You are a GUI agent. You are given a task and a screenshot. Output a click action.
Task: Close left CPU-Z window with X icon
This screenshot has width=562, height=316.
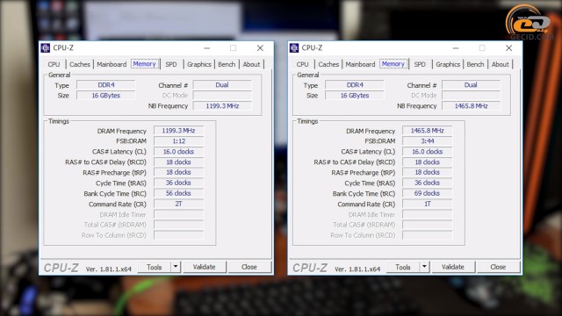pyautogui.click(x=260, y=48)
